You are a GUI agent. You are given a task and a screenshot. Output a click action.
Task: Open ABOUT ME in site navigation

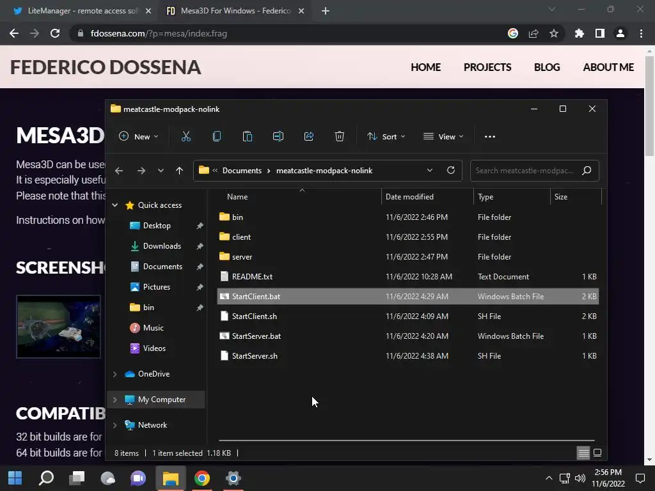(608, 67)
